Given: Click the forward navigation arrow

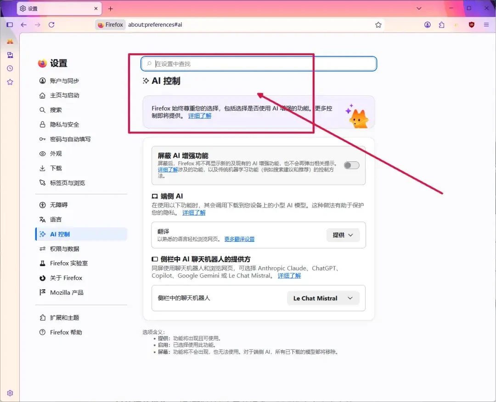Looking at the screenshot, I should tap(38, 25).
